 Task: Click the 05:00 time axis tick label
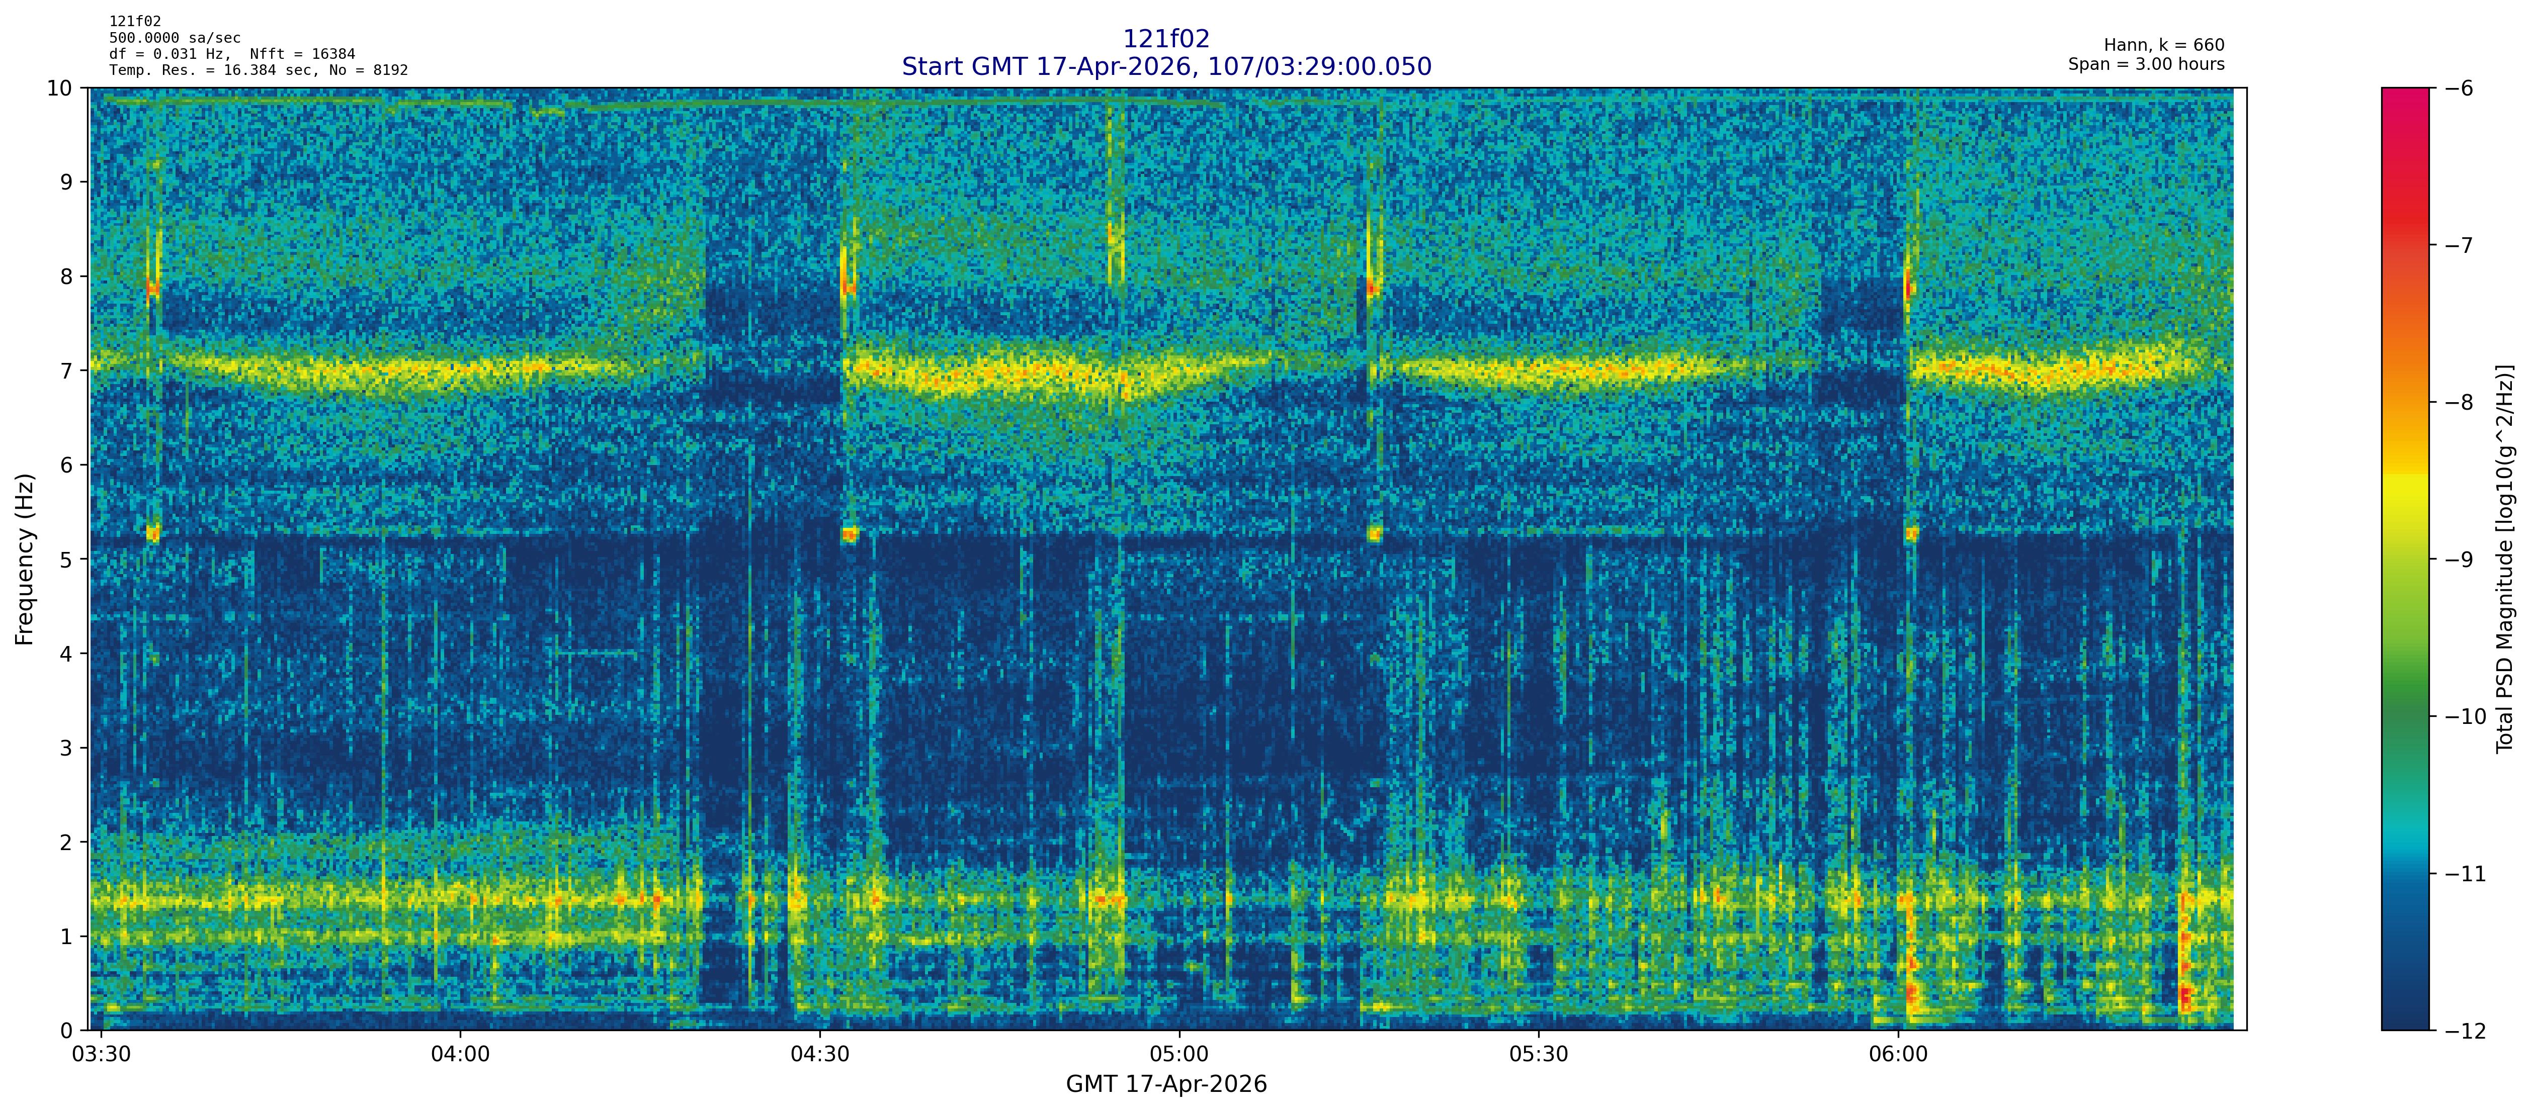pyautogui.click(x=1179, y=1055)
